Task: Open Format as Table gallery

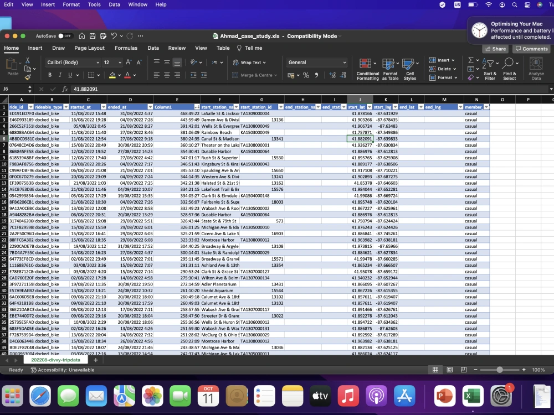Action: click(390, 69)
